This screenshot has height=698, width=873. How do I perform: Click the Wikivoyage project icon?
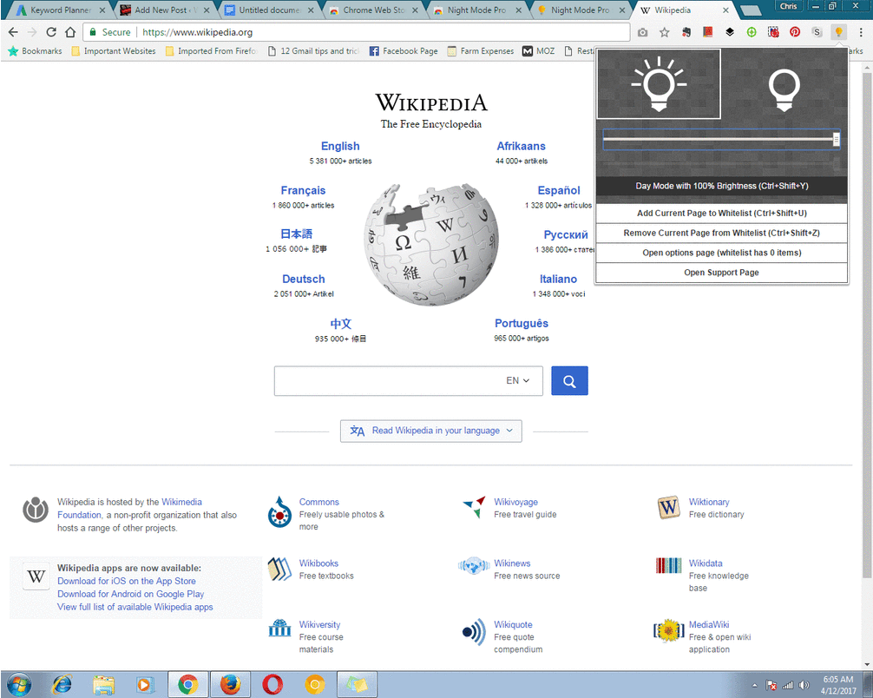475,507
